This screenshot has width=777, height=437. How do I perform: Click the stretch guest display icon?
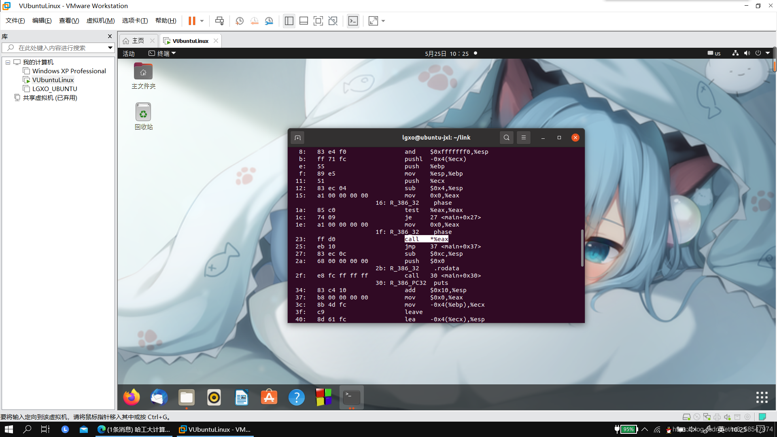(x=373, y=21)
